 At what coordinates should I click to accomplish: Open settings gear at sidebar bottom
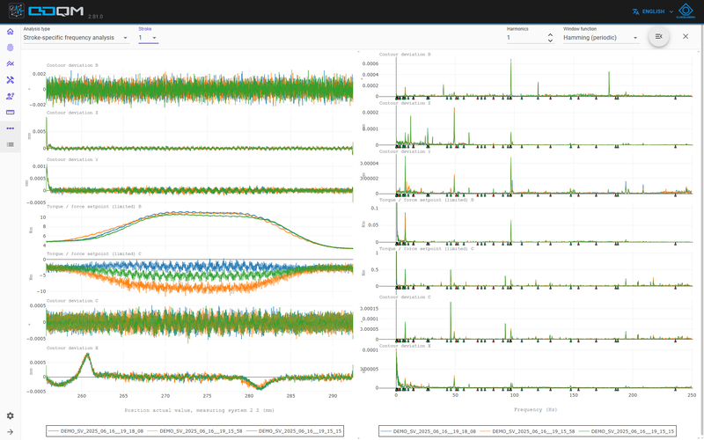tap(10, 415)
